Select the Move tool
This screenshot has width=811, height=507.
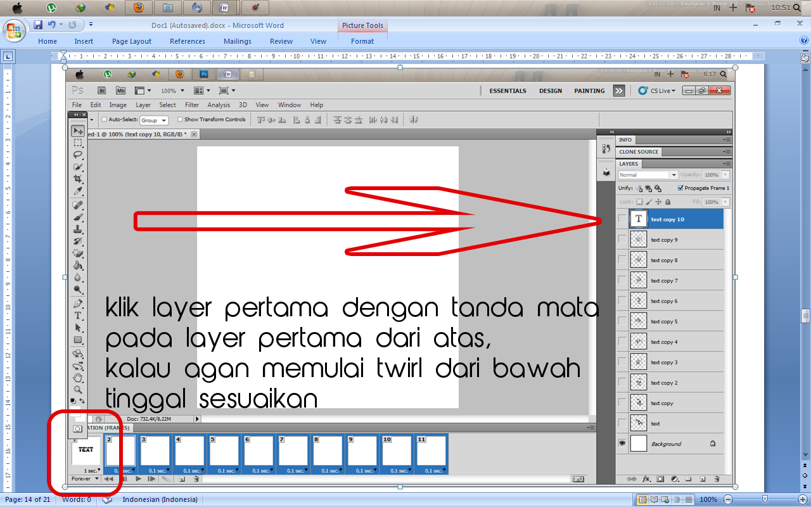coord(78,131)
